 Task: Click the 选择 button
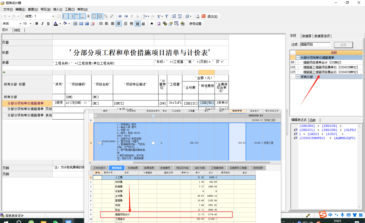(x=343, y=45)
